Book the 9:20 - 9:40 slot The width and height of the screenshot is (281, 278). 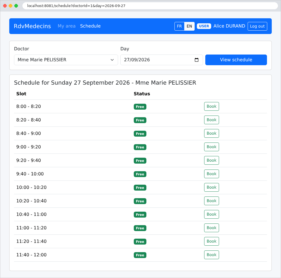(x=211, y=160)
